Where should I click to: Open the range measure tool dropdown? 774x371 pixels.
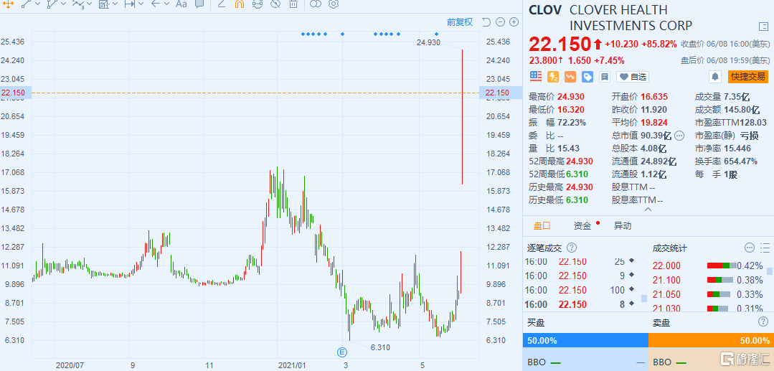pos(141,4)
